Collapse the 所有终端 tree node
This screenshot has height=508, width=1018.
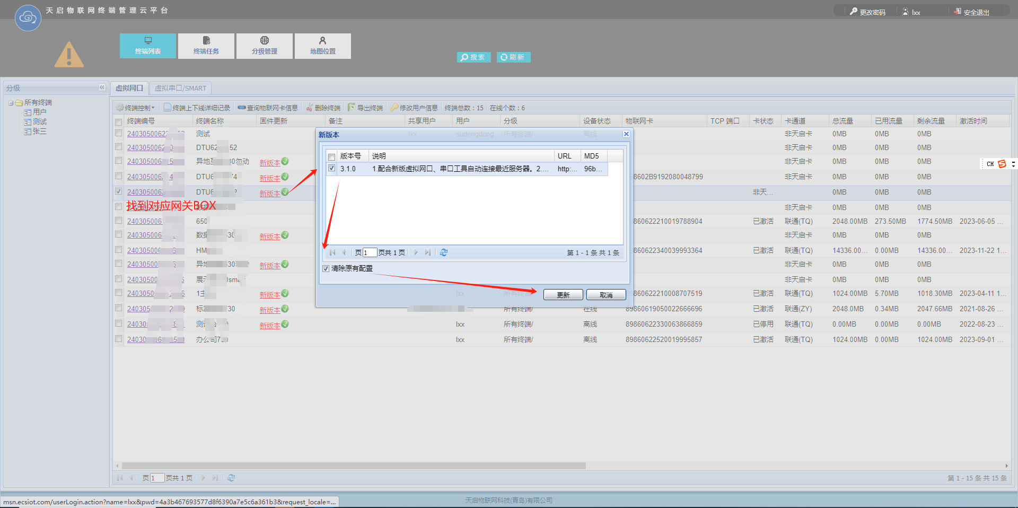click(11, 103)
